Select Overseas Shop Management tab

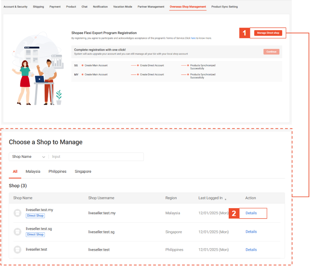coord(188,7)
